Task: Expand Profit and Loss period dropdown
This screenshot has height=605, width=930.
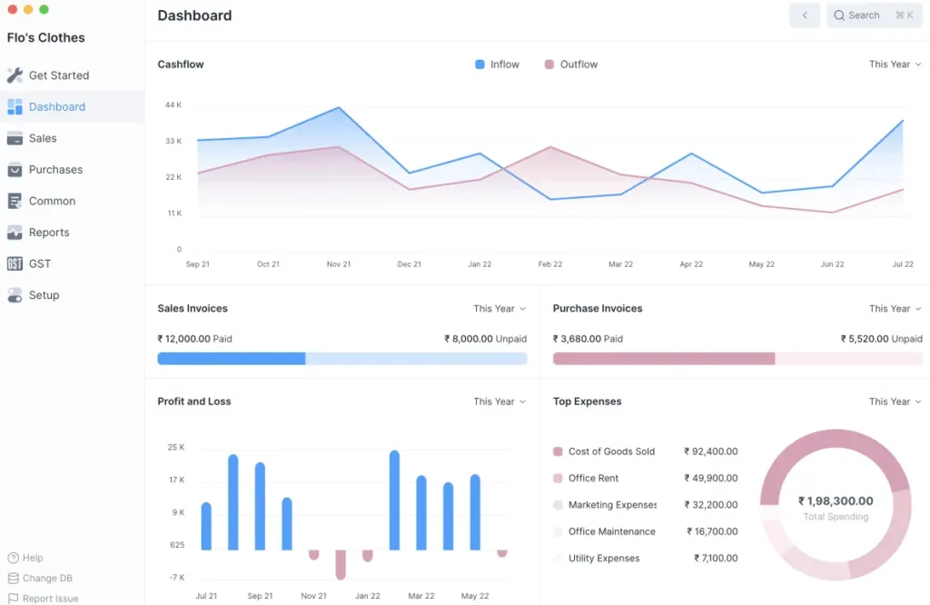Action: (500, 402)
